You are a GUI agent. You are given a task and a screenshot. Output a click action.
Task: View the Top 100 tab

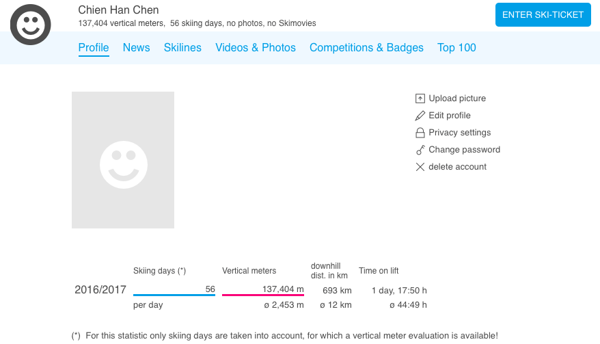[x=456, y=48]
